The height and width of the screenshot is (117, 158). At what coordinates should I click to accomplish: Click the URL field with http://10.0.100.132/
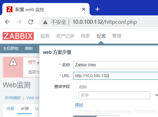116,76
